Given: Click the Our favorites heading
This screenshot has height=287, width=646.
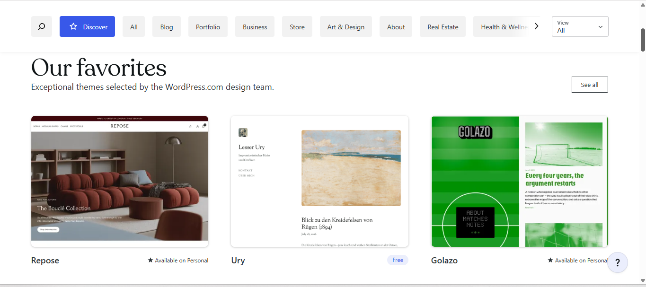Looking at the screenshot, I should [99, 68].
